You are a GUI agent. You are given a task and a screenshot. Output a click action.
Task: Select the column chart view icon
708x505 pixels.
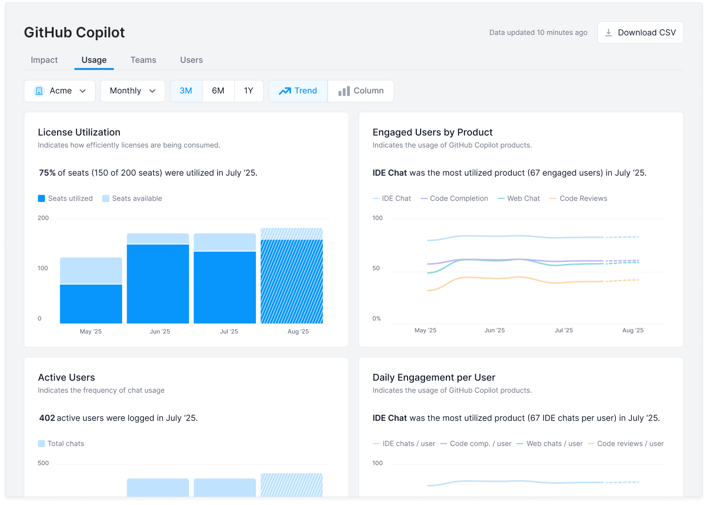click(344, 91)
